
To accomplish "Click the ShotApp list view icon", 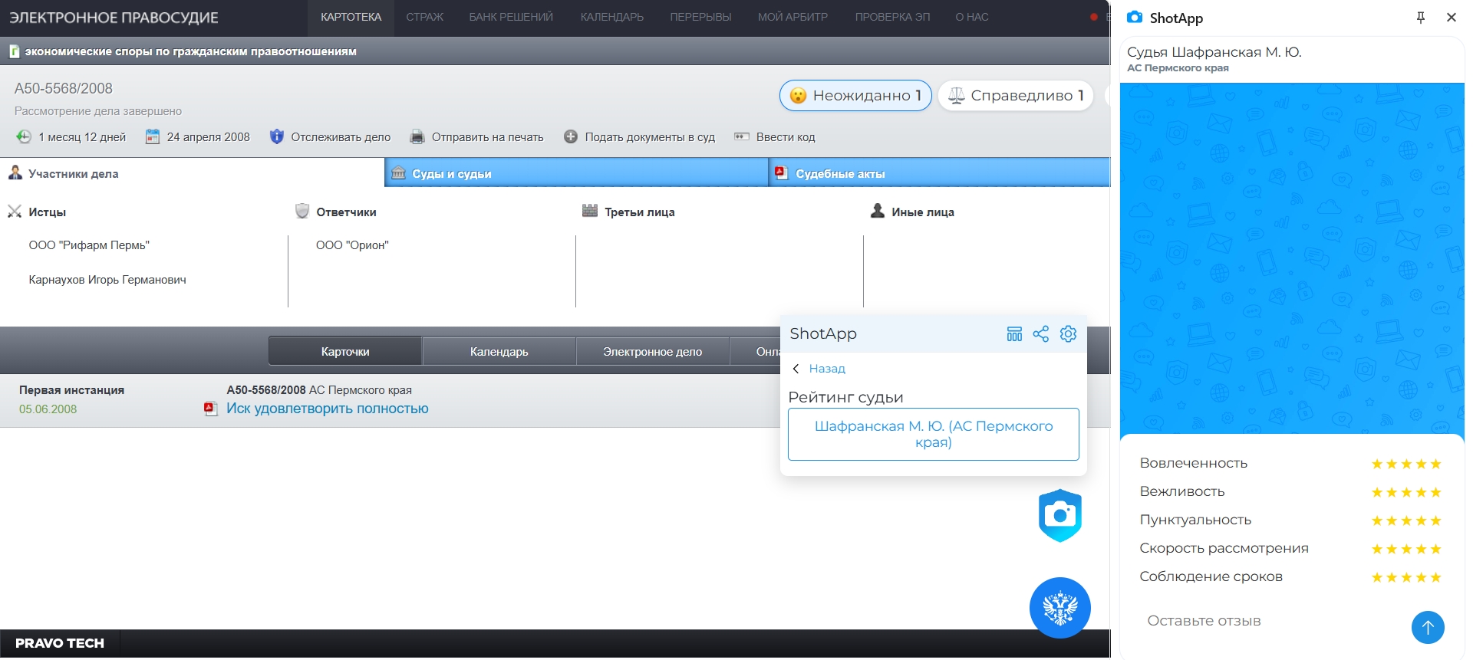I will pyautogui.click(x=1014, y=334).
